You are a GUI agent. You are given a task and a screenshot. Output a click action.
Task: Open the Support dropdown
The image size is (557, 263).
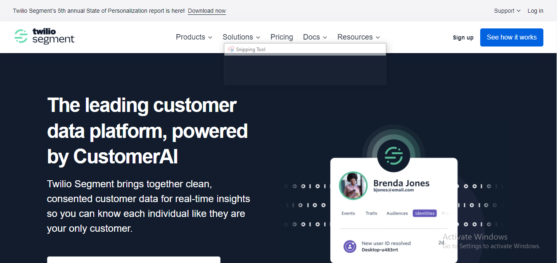[507, 11]
